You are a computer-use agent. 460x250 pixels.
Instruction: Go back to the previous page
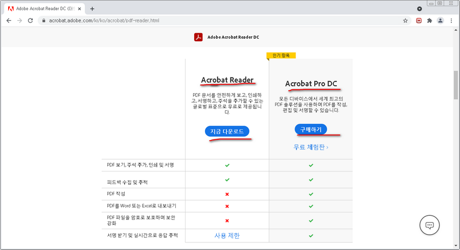click(x=9, y=20)
